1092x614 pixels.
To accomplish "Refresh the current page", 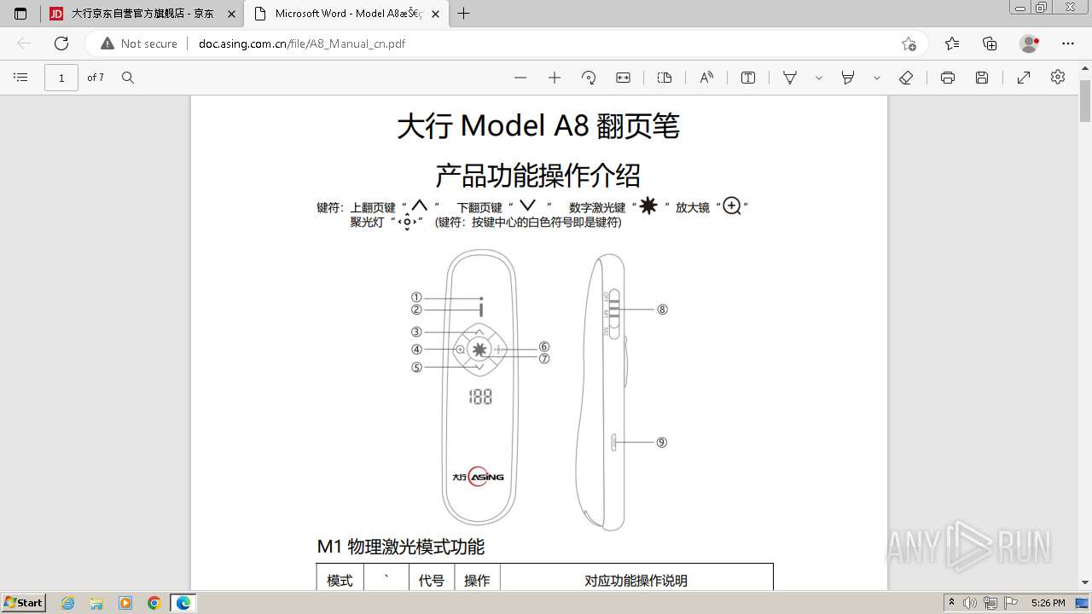I will [61, 43].
